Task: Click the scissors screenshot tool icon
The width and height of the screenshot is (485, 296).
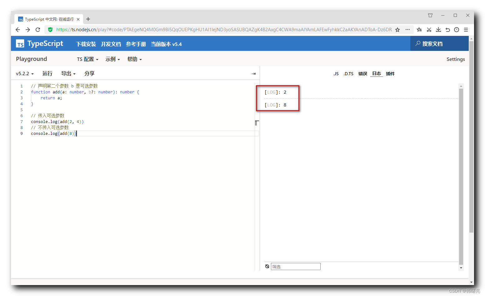Action: (429, 30)
